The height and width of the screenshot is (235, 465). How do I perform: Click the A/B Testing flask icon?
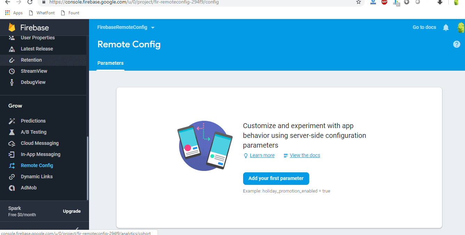[x=12, y=132]
